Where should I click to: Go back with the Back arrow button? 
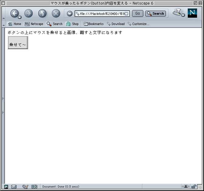point(14,13)
